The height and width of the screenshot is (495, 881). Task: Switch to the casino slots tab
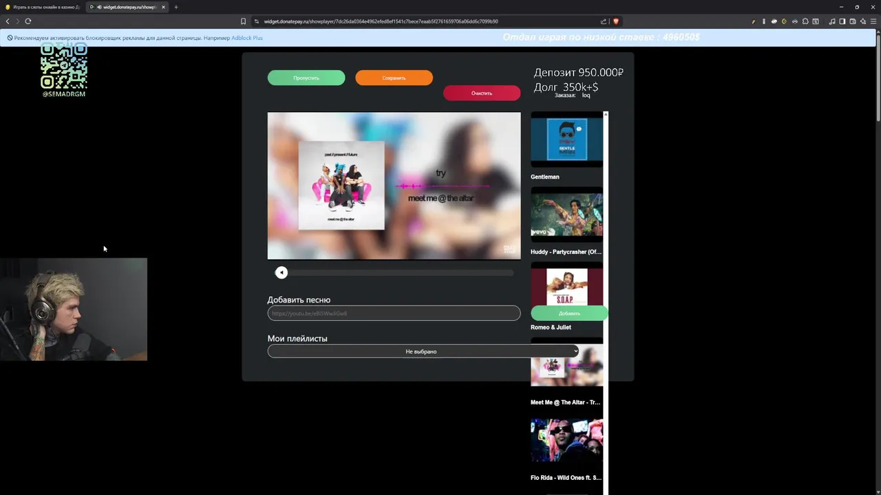tap(43, 7)
